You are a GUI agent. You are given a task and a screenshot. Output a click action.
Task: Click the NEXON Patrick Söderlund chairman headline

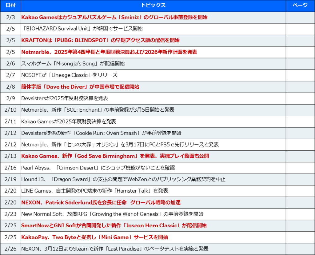coord(101,202)
